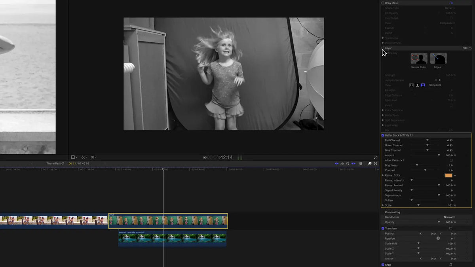Select the erawan cascade waterfall clip
Image resolution: width=475 pixels, height=267 pixels.
172,239
